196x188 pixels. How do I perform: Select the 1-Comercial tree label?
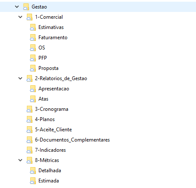coord(49,17)
